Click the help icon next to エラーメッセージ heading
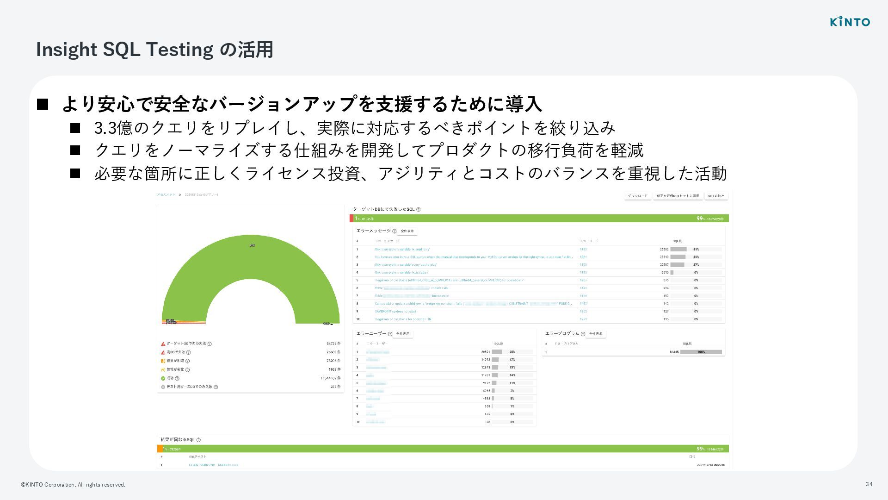Screen dimensions: 888x500 (x=395, y=231)
